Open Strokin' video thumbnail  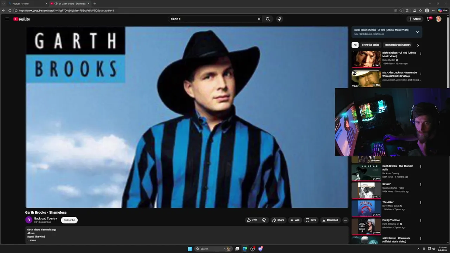366,190
